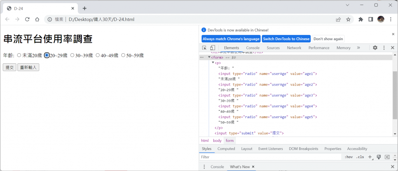Open the Layout pane tab
The height and width of the screenshot is (171, 398).
coord(247,149)
